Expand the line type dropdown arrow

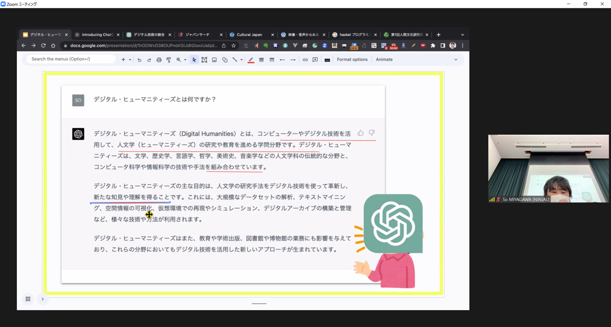pos(241,60)
